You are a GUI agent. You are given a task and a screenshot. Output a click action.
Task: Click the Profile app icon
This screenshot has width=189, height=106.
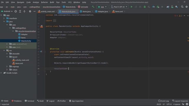pyautogui.click(x=154, y=7)
